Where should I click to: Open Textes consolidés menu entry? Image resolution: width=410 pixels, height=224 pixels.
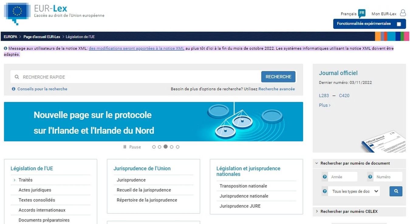pyautogui.click(x=37, y=200)
